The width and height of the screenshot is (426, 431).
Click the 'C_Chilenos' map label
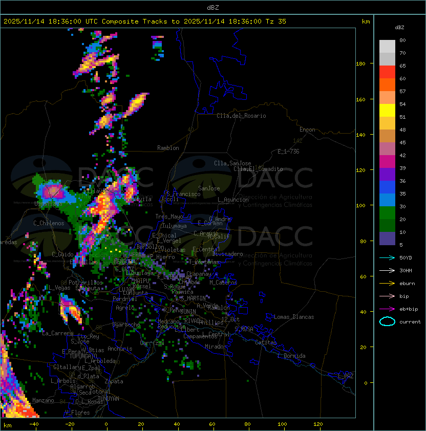tap(49, 223)
